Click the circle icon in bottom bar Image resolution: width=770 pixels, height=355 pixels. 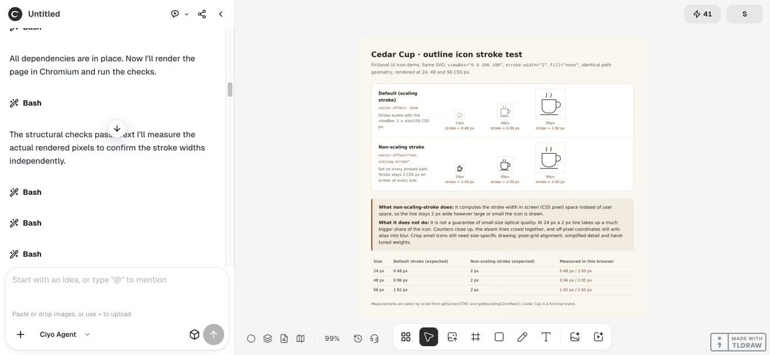click(x=251, y=338)
